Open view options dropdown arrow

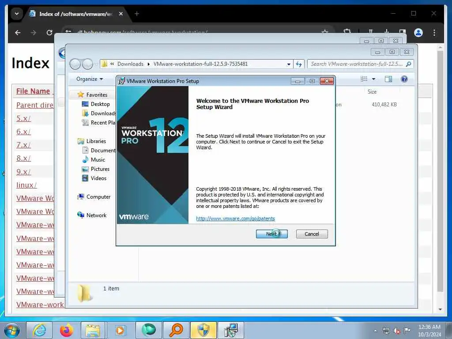tap(373, 79)
